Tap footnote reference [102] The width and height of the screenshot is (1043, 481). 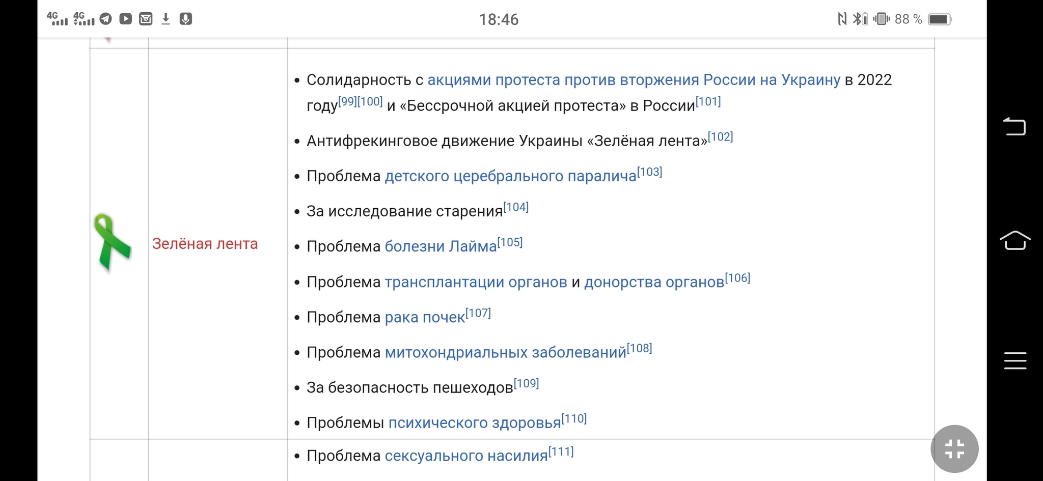[720, 137]
